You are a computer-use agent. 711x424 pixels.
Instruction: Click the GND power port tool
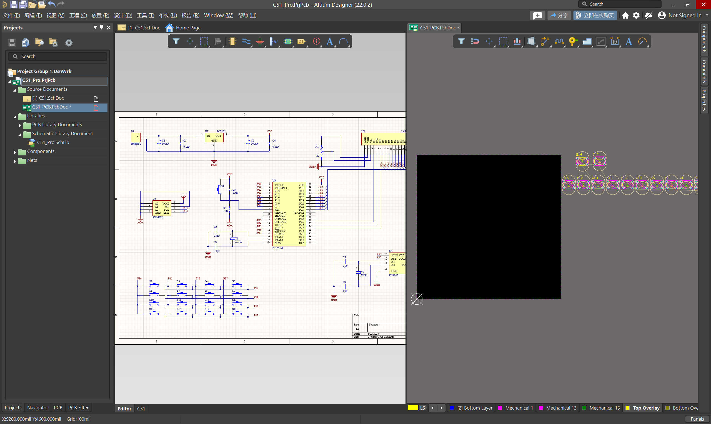(260, 42)
